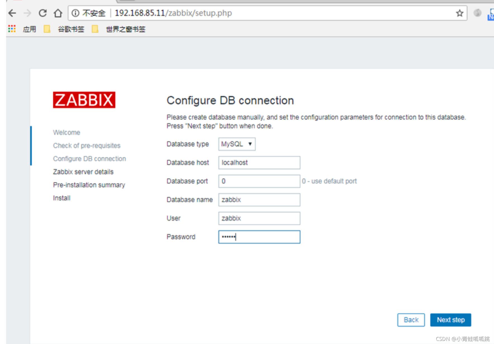The height and width of the screenshot is (344, 494).
Task: Select Pre-installation summary step
Action: pos(89,185)
